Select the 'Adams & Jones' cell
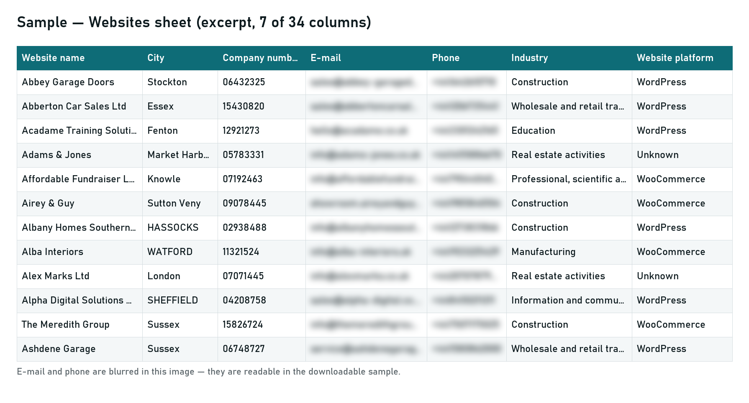Image resolution: width=749 pixels, height=403 pixels. [80, 155]
